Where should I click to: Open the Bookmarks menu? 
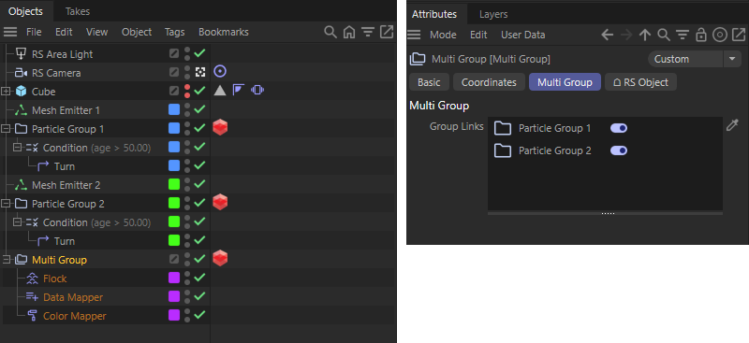click(224, 32)
